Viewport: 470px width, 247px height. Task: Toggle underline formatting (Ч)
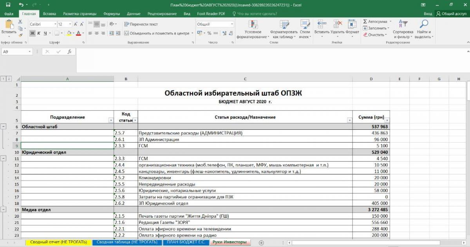(x=45, y=33)
